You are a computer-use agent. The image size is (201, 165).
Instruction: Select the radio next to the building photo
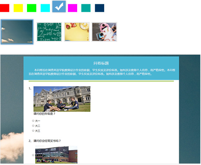[33, 155]
